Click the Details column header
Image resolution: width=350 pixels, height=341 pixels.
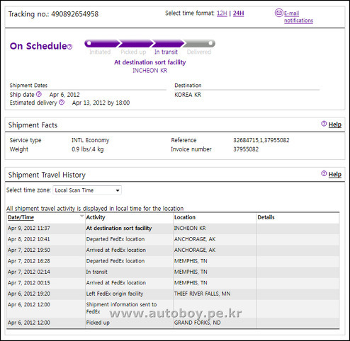tap(266, 217)
